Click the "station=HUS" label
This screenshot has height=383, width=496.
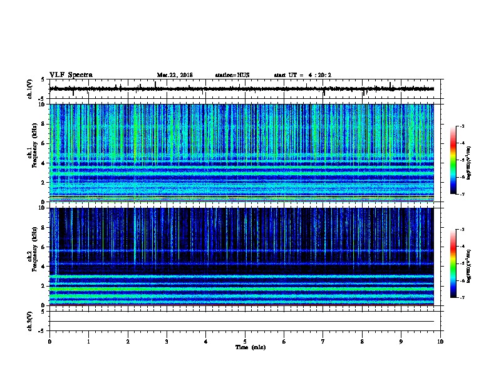tap(232, 75)
